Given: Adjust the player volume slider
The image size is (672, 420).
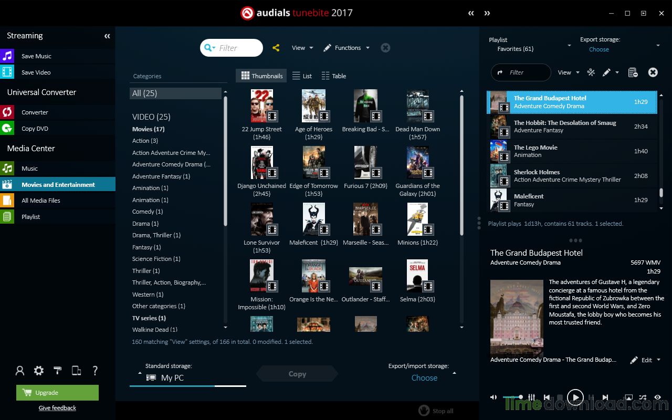Looking at the screenshot, I should click(513, 397).
